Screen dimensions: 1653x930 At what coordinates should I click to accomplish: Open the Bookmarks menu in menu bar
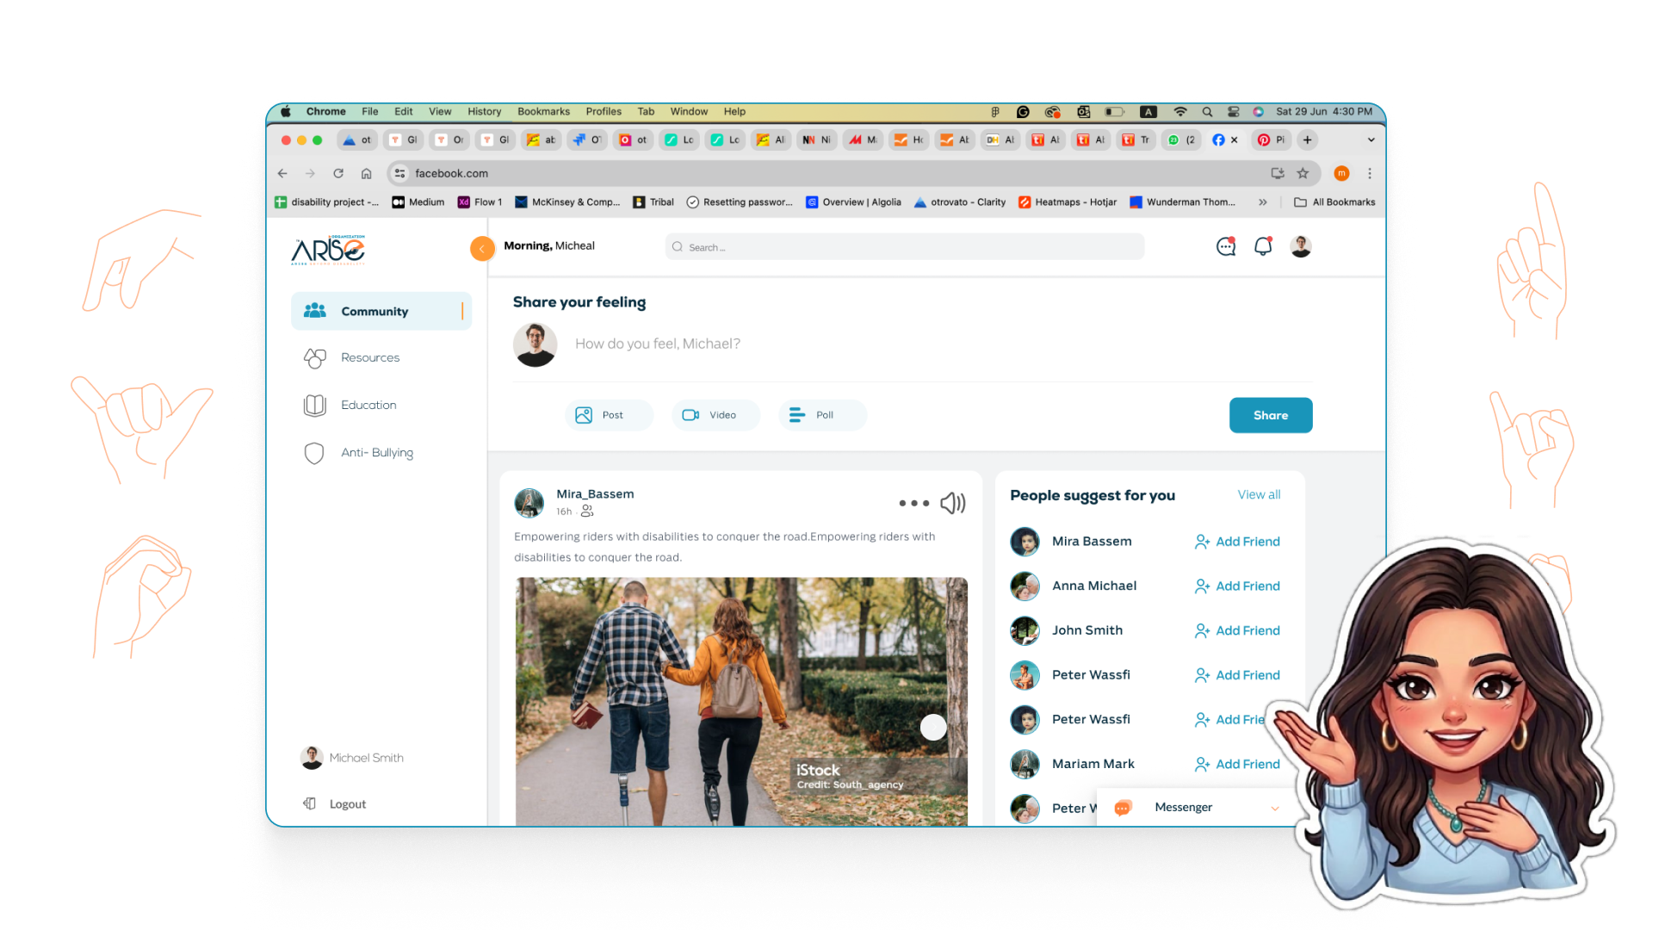pyautogui.click(x=543, y=112)
